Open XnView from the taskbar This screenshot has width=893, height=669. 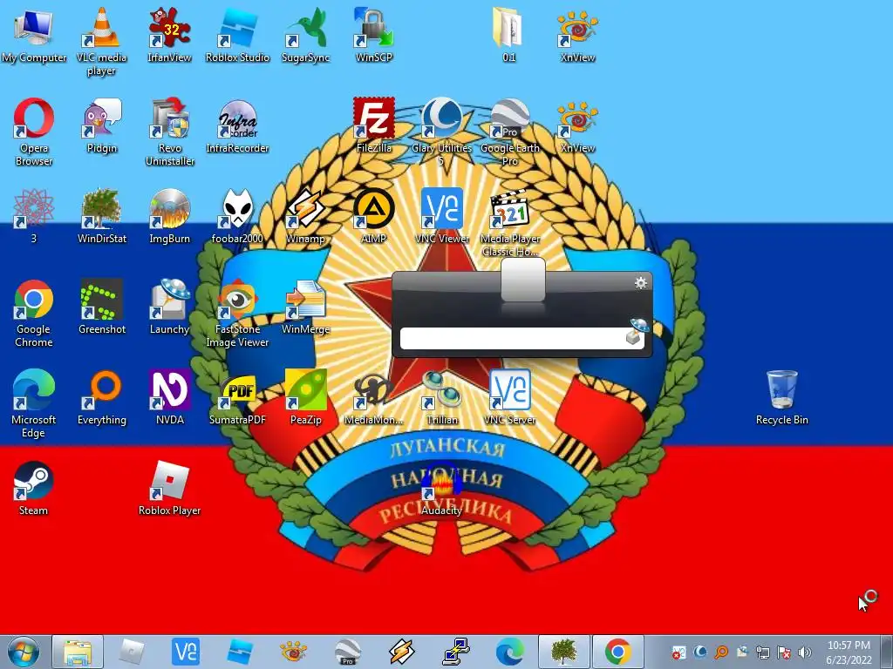tap(294, 652)
